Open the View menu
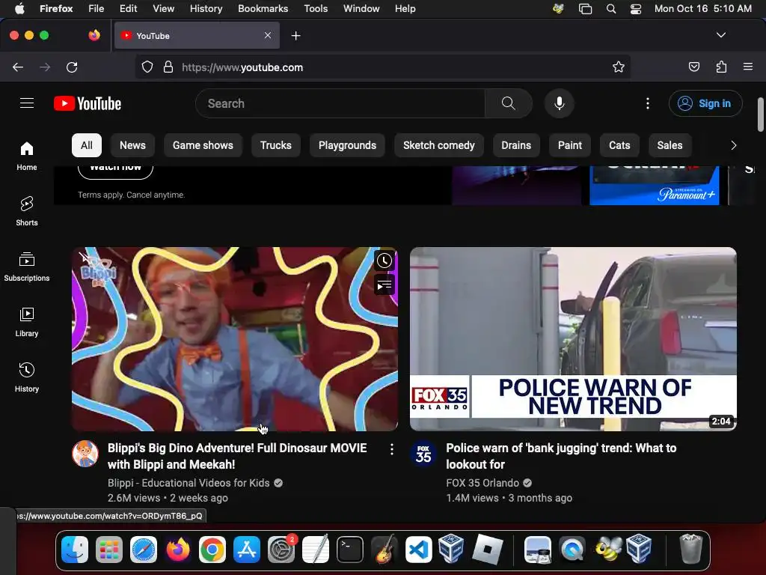This screenshot has height=575, width=766. pos(163,8)
